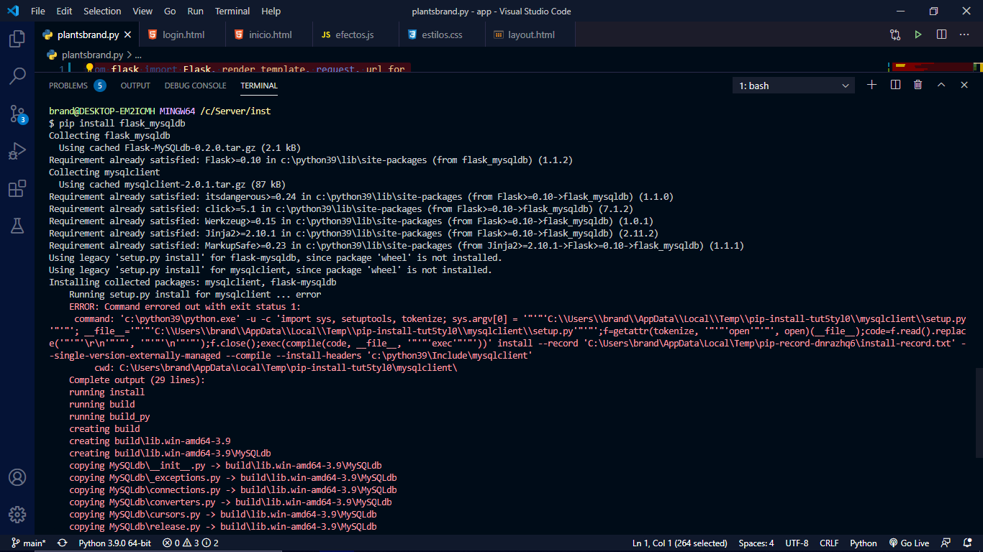Screen dimensions: 983x552
Task: Split the terminal panel
Action: point(895,85)
